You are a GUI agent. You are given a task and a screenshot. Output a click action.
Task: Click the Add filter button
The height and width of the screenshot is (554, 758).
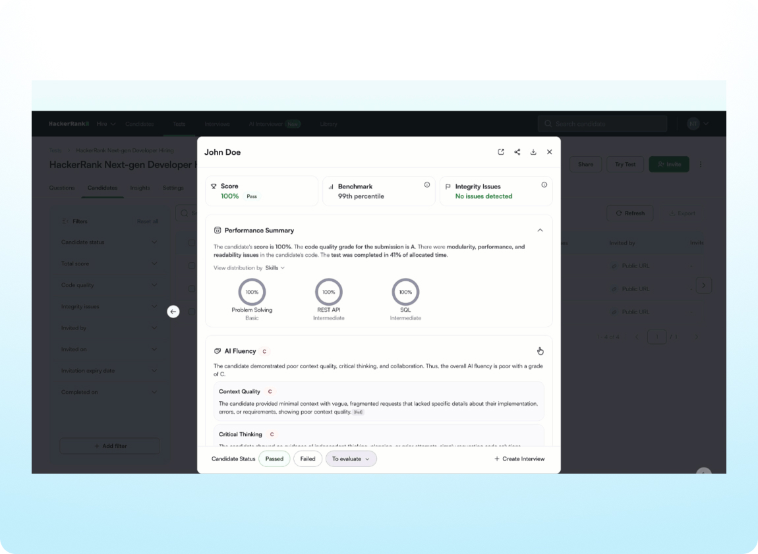pos(109,446)
